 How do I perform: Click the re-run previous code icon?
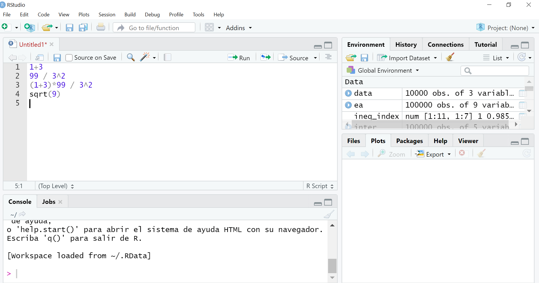pos(265,57)
